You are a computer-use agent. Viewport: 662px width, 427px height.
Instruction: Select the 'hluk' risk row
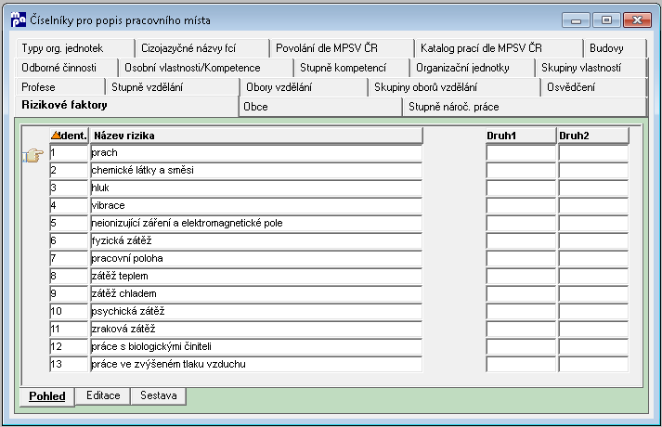coord(256,188)
